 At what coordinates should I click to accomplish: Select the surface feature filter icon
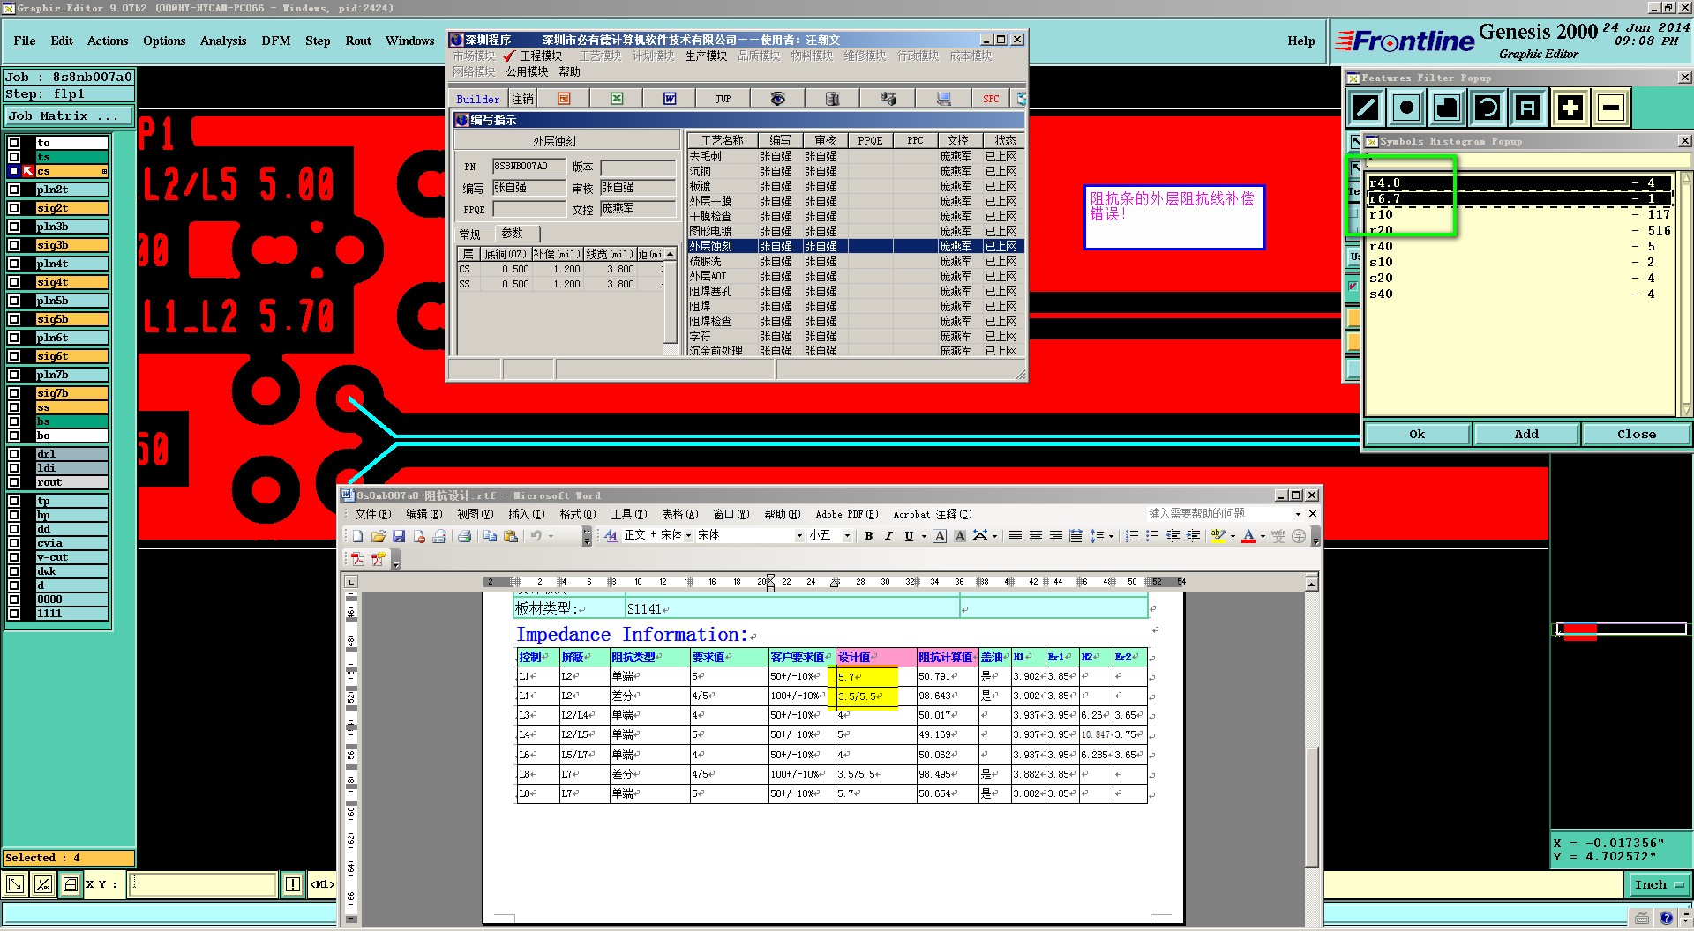1447,108
